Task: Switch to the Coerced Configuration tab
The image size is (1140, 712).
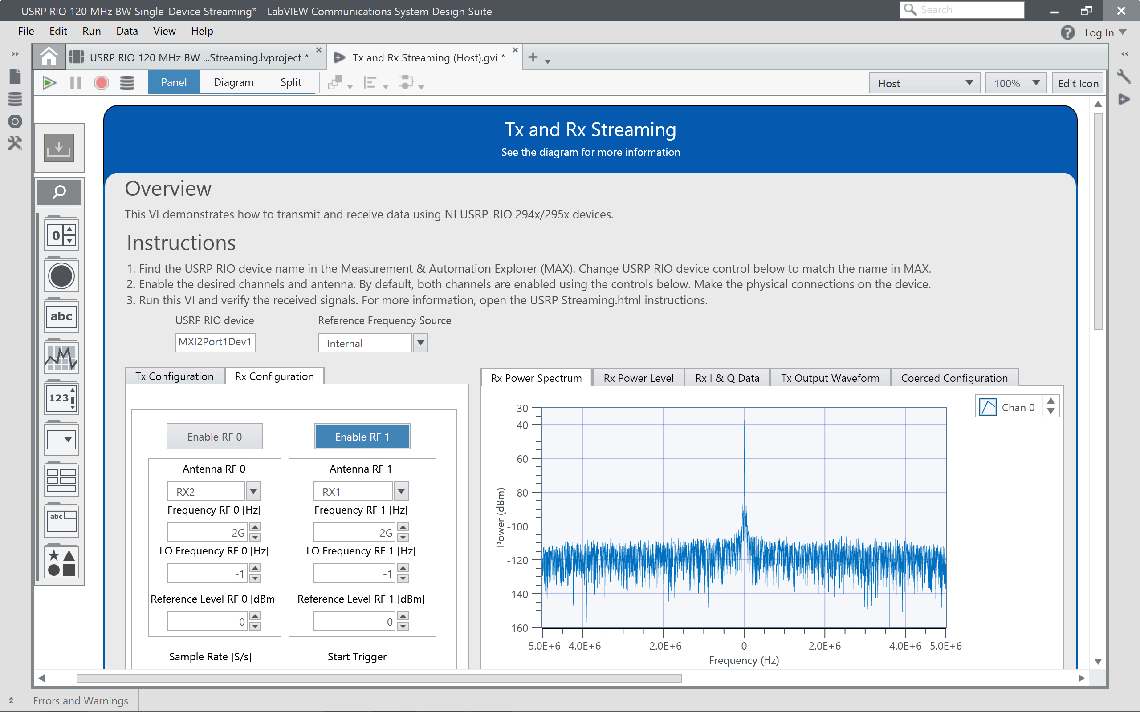Action: coord(954,378)
